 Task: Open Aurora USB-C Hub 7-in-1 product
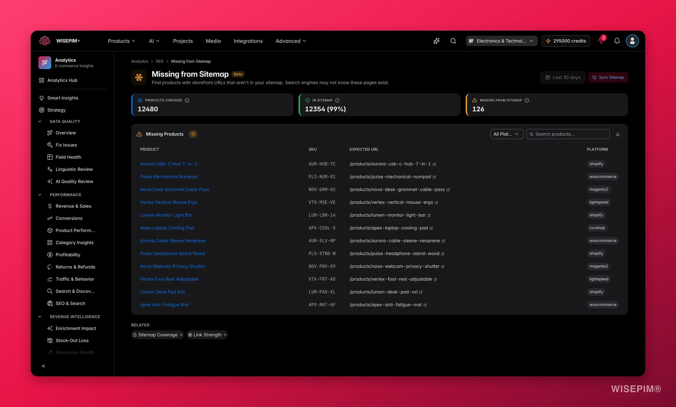[x=169, y=164]
